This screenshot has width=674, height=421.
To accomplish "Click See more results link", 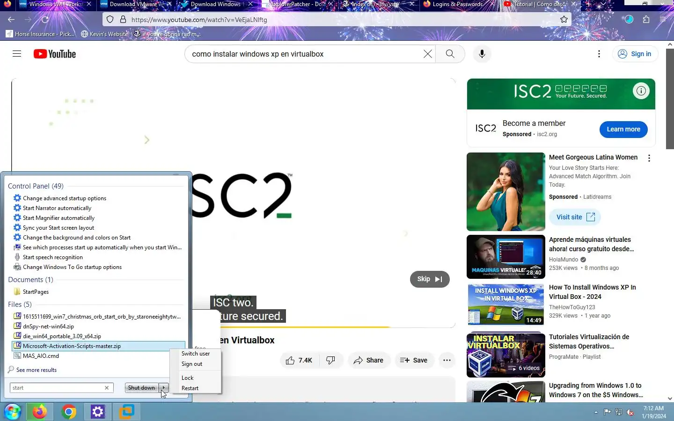I will point(36,370).
